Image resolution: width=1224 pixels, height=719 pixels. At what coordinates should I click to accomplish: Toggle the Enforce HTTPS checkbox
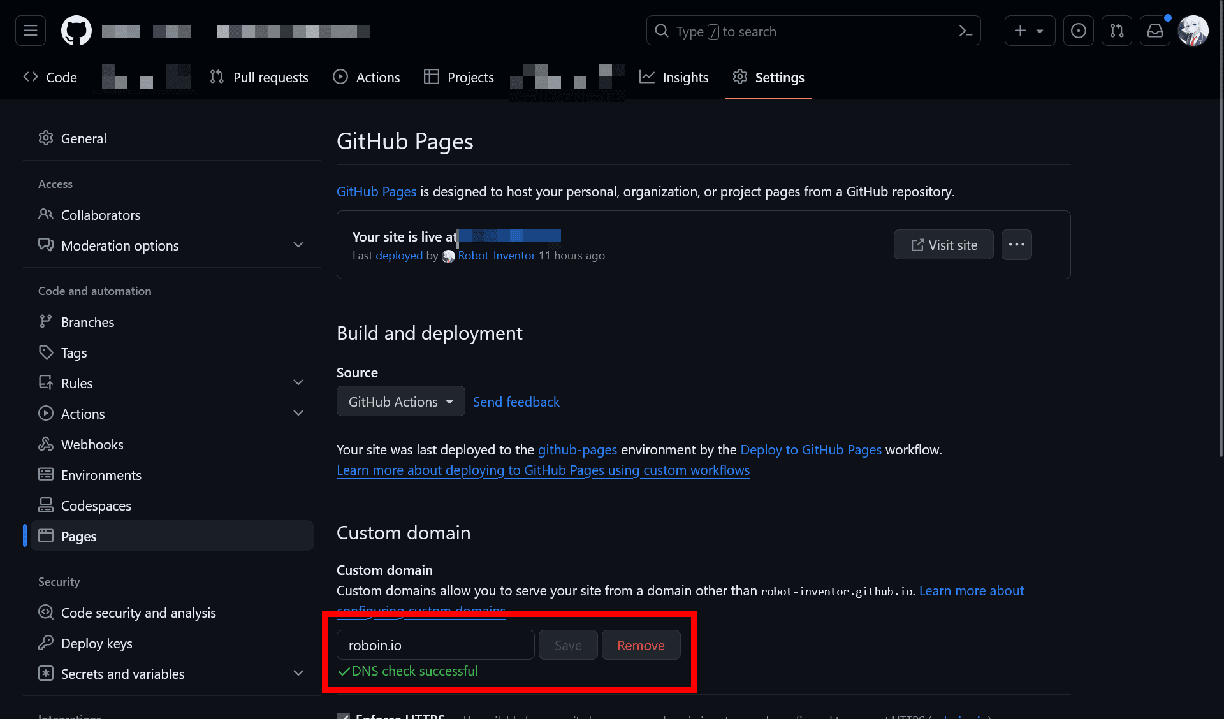point(343,716)
